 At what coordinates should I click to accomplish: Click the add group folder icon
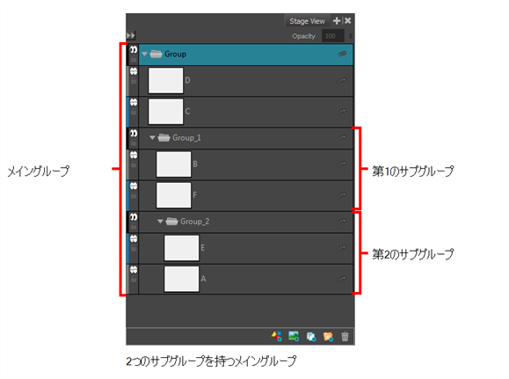click(328, 337)
